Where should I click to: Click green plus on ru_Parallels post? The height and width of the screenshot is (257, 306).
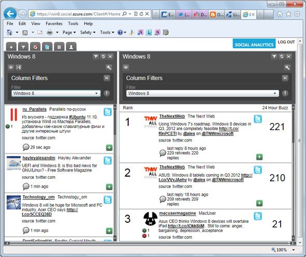click(x=109, y=148)
